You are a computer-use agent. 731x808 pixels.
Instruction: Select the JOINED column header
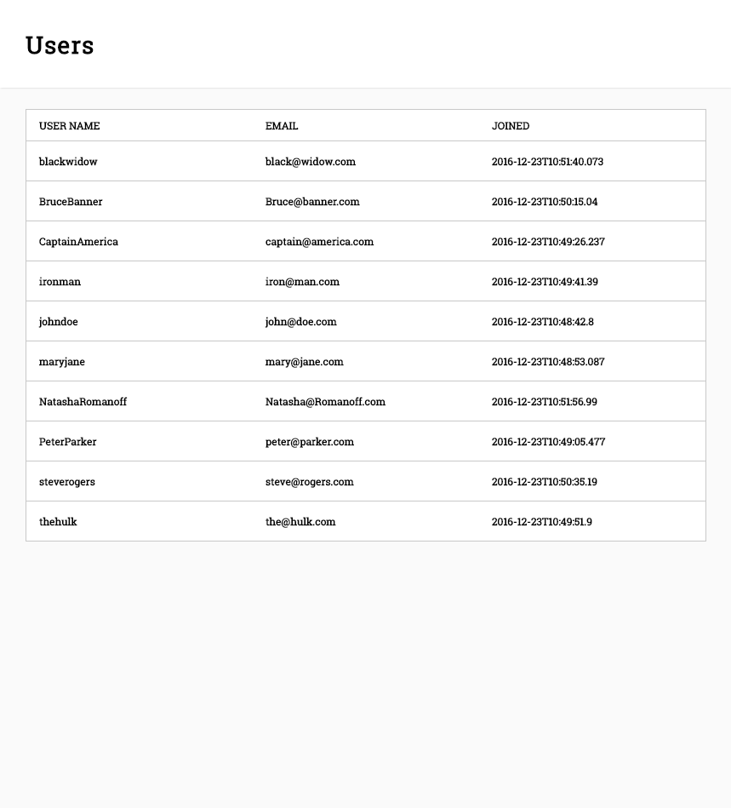[511, 126]
